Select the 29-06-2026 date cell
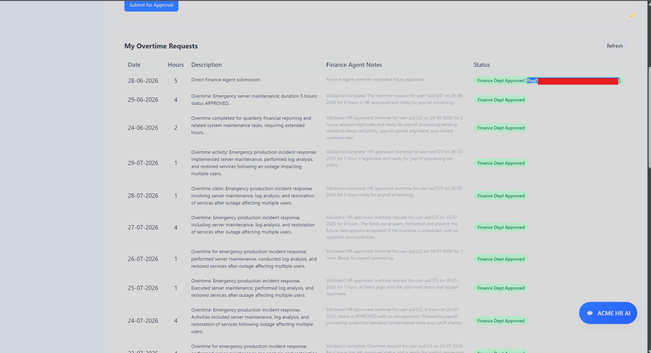 (x=143, y=100)
